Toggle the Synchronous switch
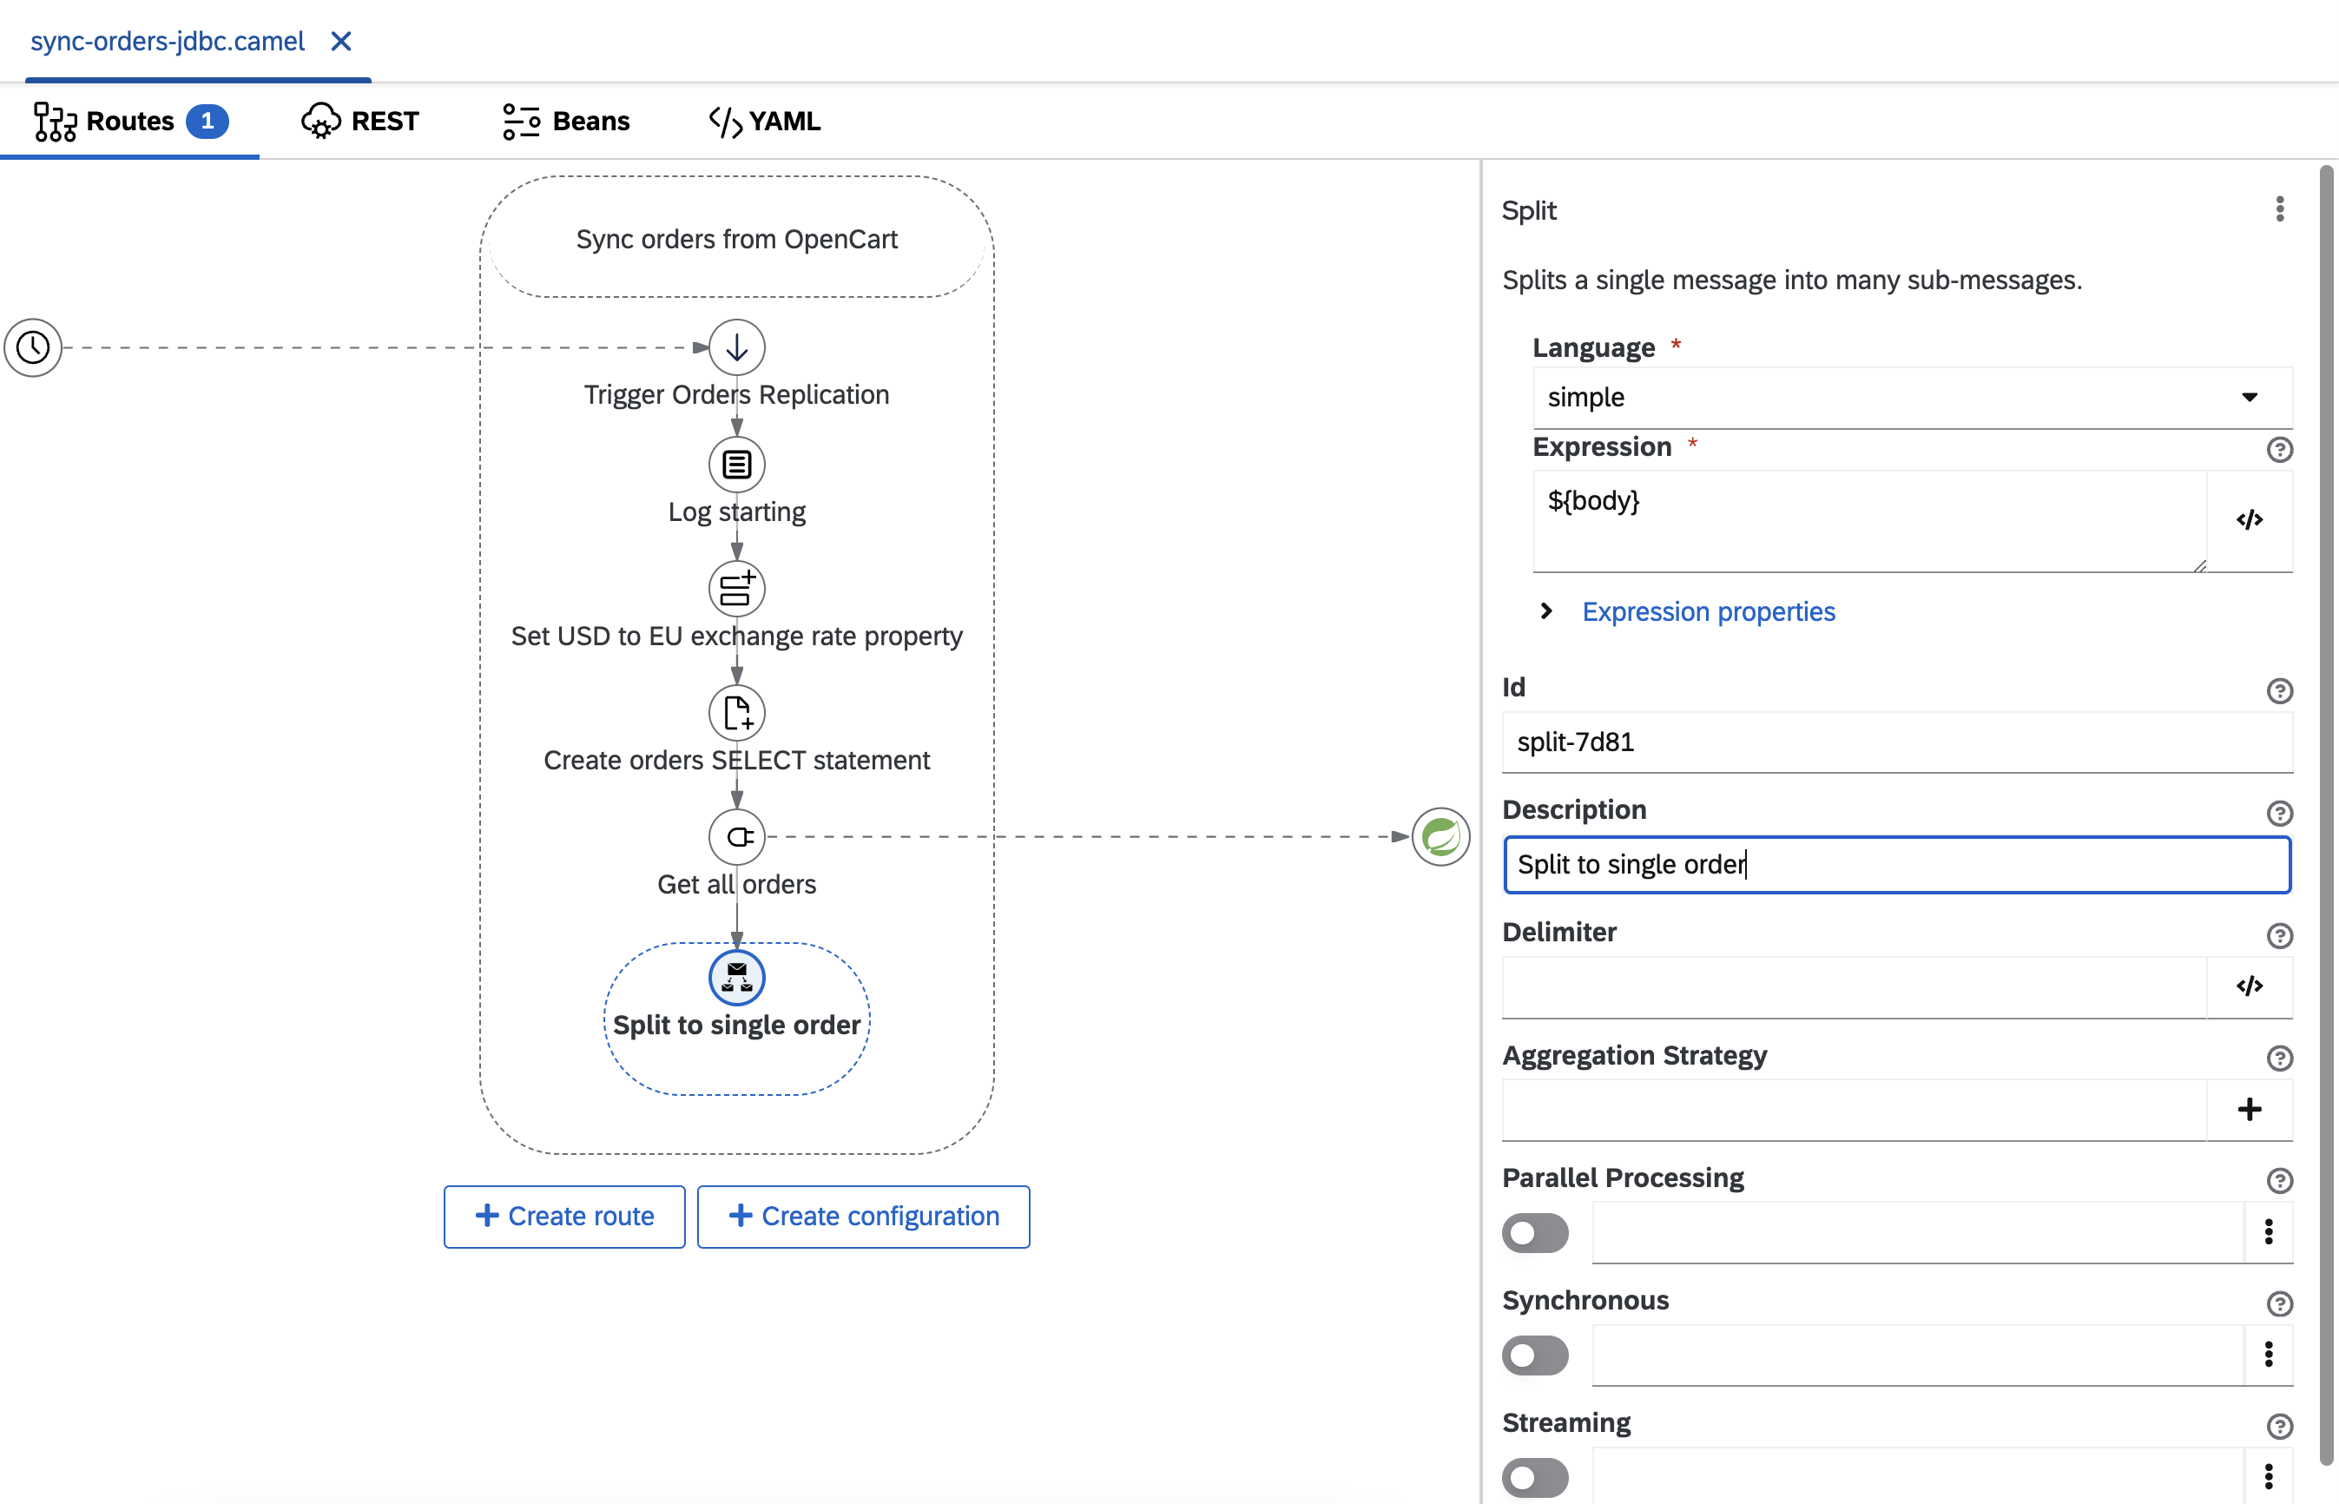 [x=1535, y=1355]
